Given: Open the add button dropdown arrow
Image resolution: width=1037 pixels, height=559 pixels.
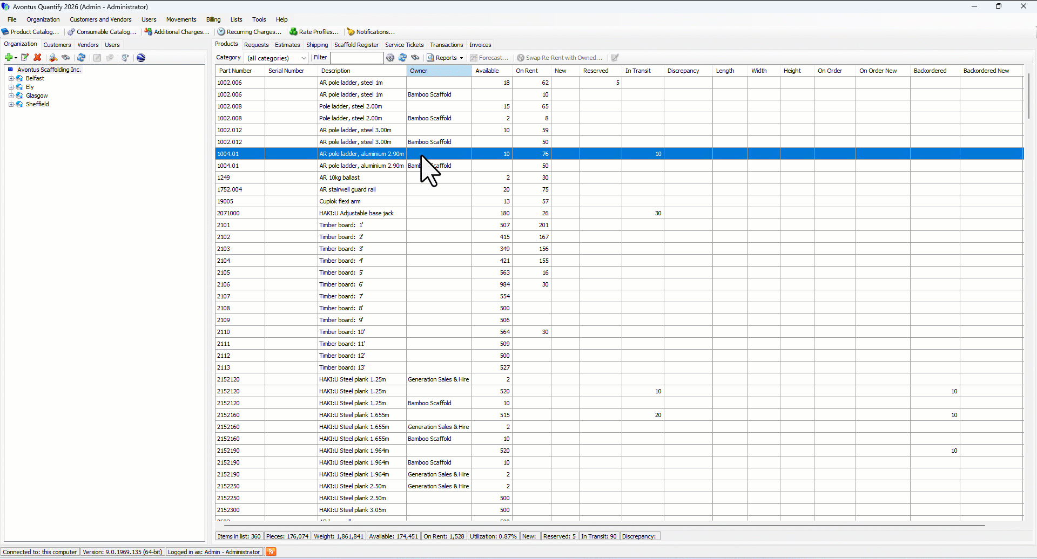Looking at the screenshot, I should [x=16, y=58].
